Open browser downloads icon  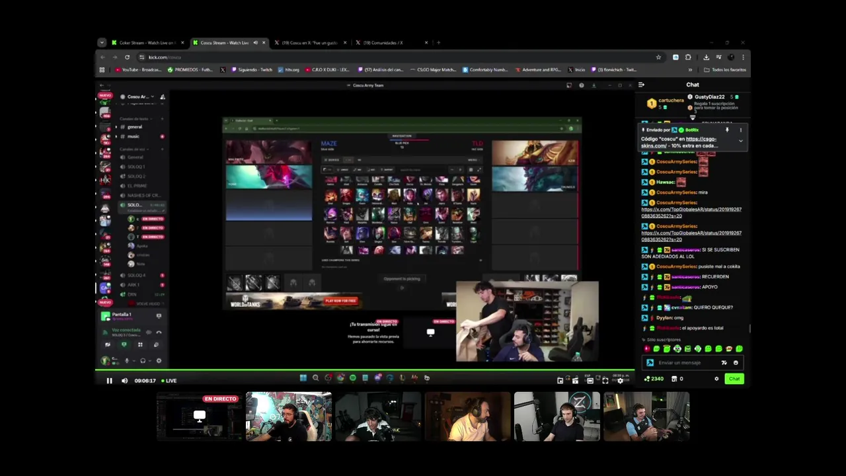(706, 57)
